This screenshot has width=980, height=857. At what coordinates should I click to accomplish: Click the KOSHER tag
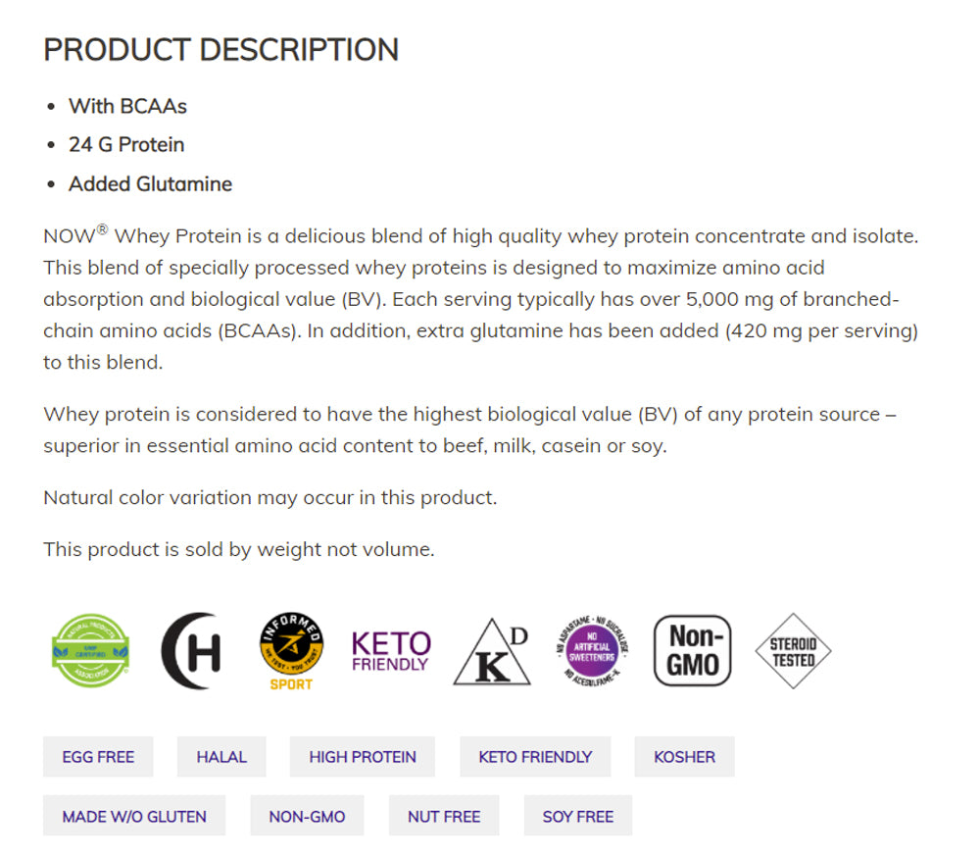click(x=684, y=757)
